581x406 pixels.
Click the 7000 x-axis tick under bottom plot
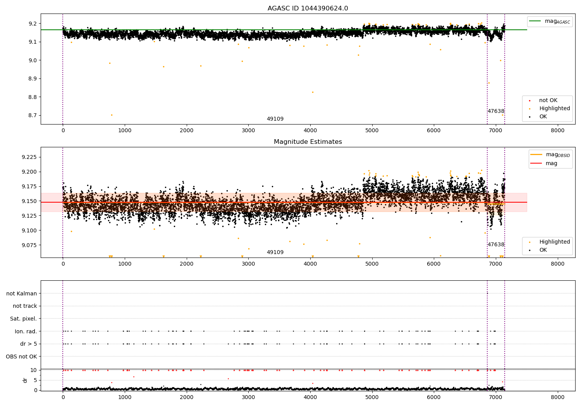(x=496, y=397)
